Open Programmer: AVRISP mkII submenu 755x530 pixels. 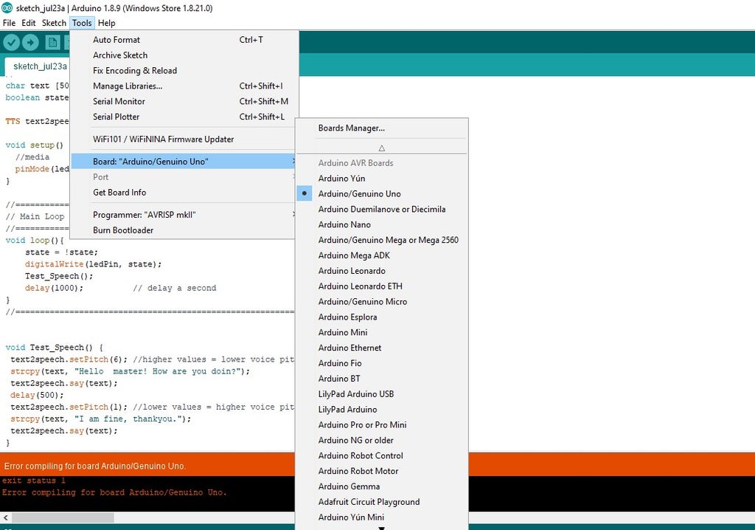click(x=183, y=215)
